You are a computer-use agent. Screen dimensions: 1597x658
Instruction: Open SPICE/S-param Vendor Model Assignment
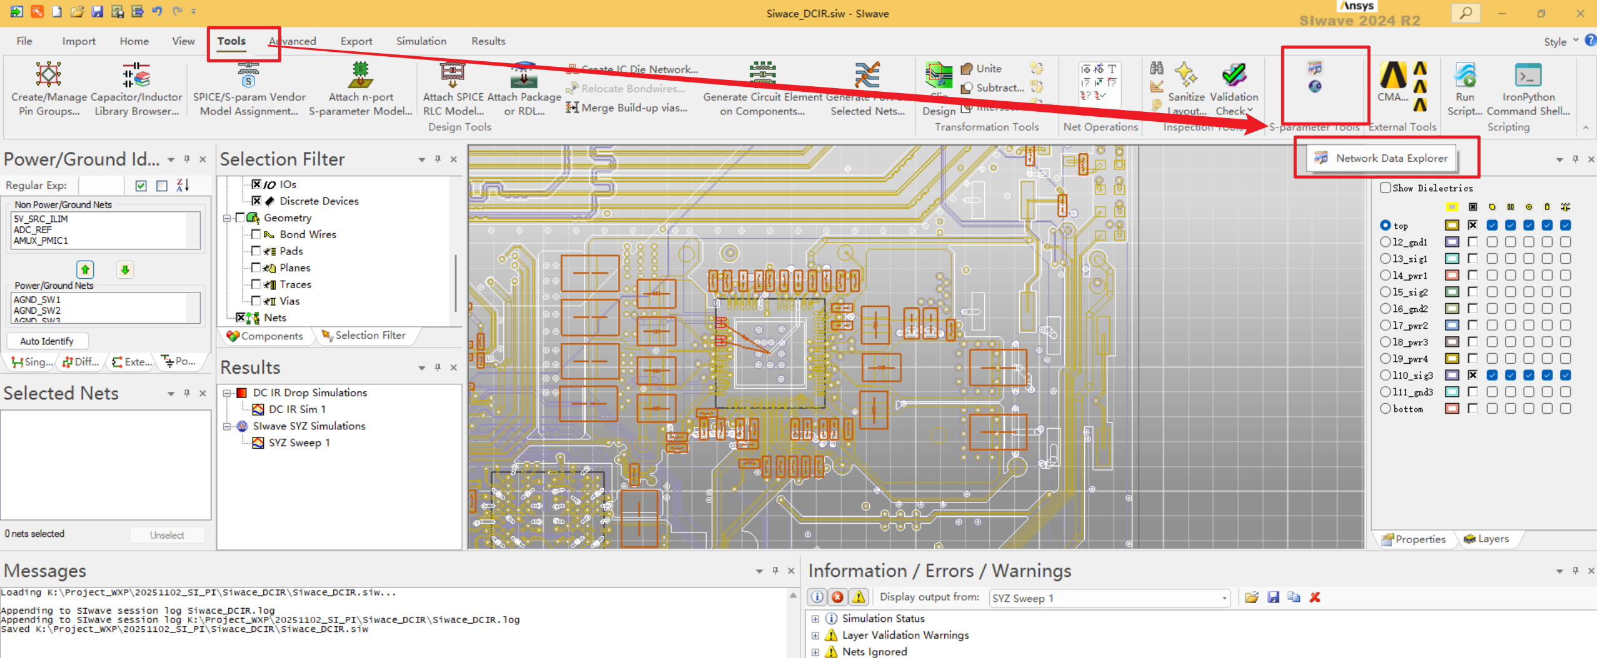pyautogui.click(x=249, y=89)
